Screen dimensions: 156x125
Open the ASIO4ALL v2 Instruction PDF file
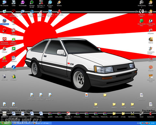pos(68,115)
